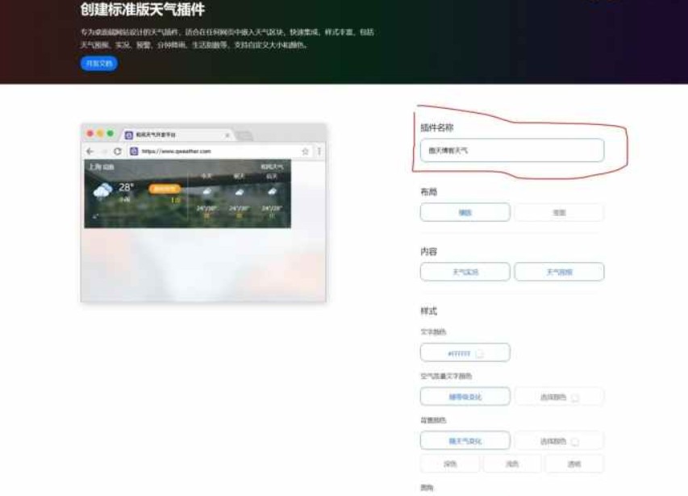
Task: Click the 插件名称 text input field
Action: click(x=511, y=150)
